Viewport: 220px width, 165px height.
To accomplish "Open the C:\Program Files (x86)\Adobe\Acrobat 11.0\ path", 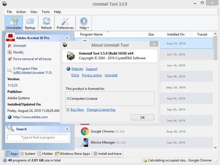I will point(33,70).
